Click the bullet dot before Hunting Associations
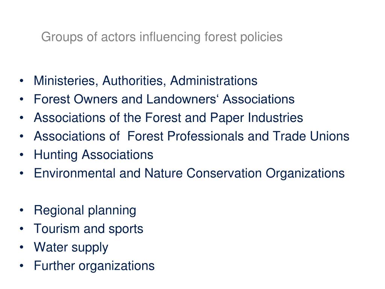 click(x=21, y=155)
